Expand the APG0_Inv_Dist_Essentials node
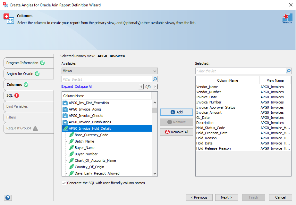The image size is (296, 205). tap(65, 103)
